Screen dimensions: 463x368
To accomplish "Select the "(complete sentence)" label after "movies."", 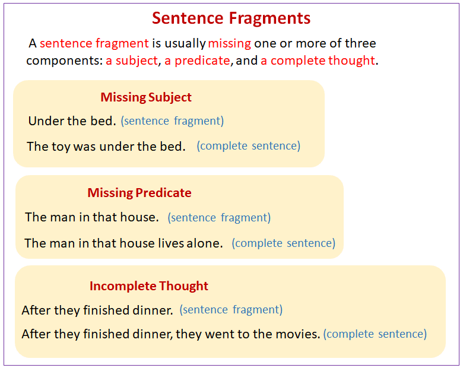I will [x=375, y=334].
